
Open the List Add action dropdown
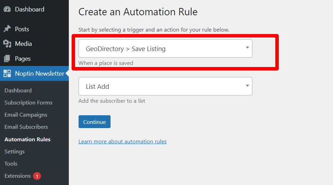(165, 86)
